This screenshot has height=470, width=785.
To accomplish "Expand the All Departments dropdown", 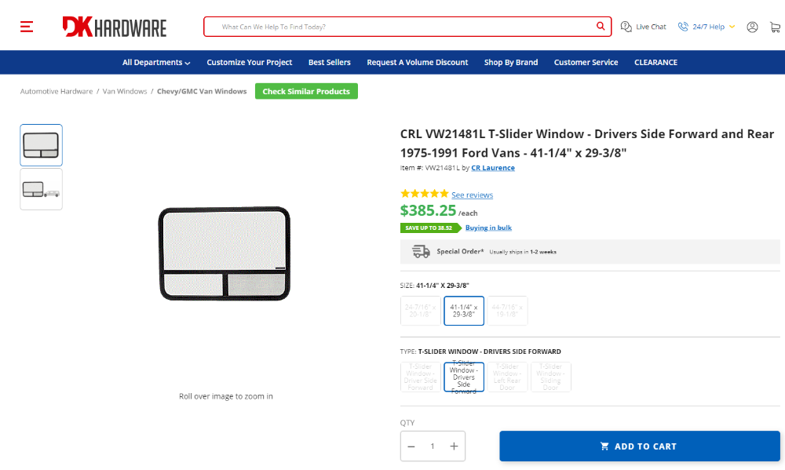I will point(156,63).
